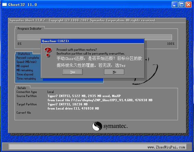Select the MB copied label

[x=23, y=66]
